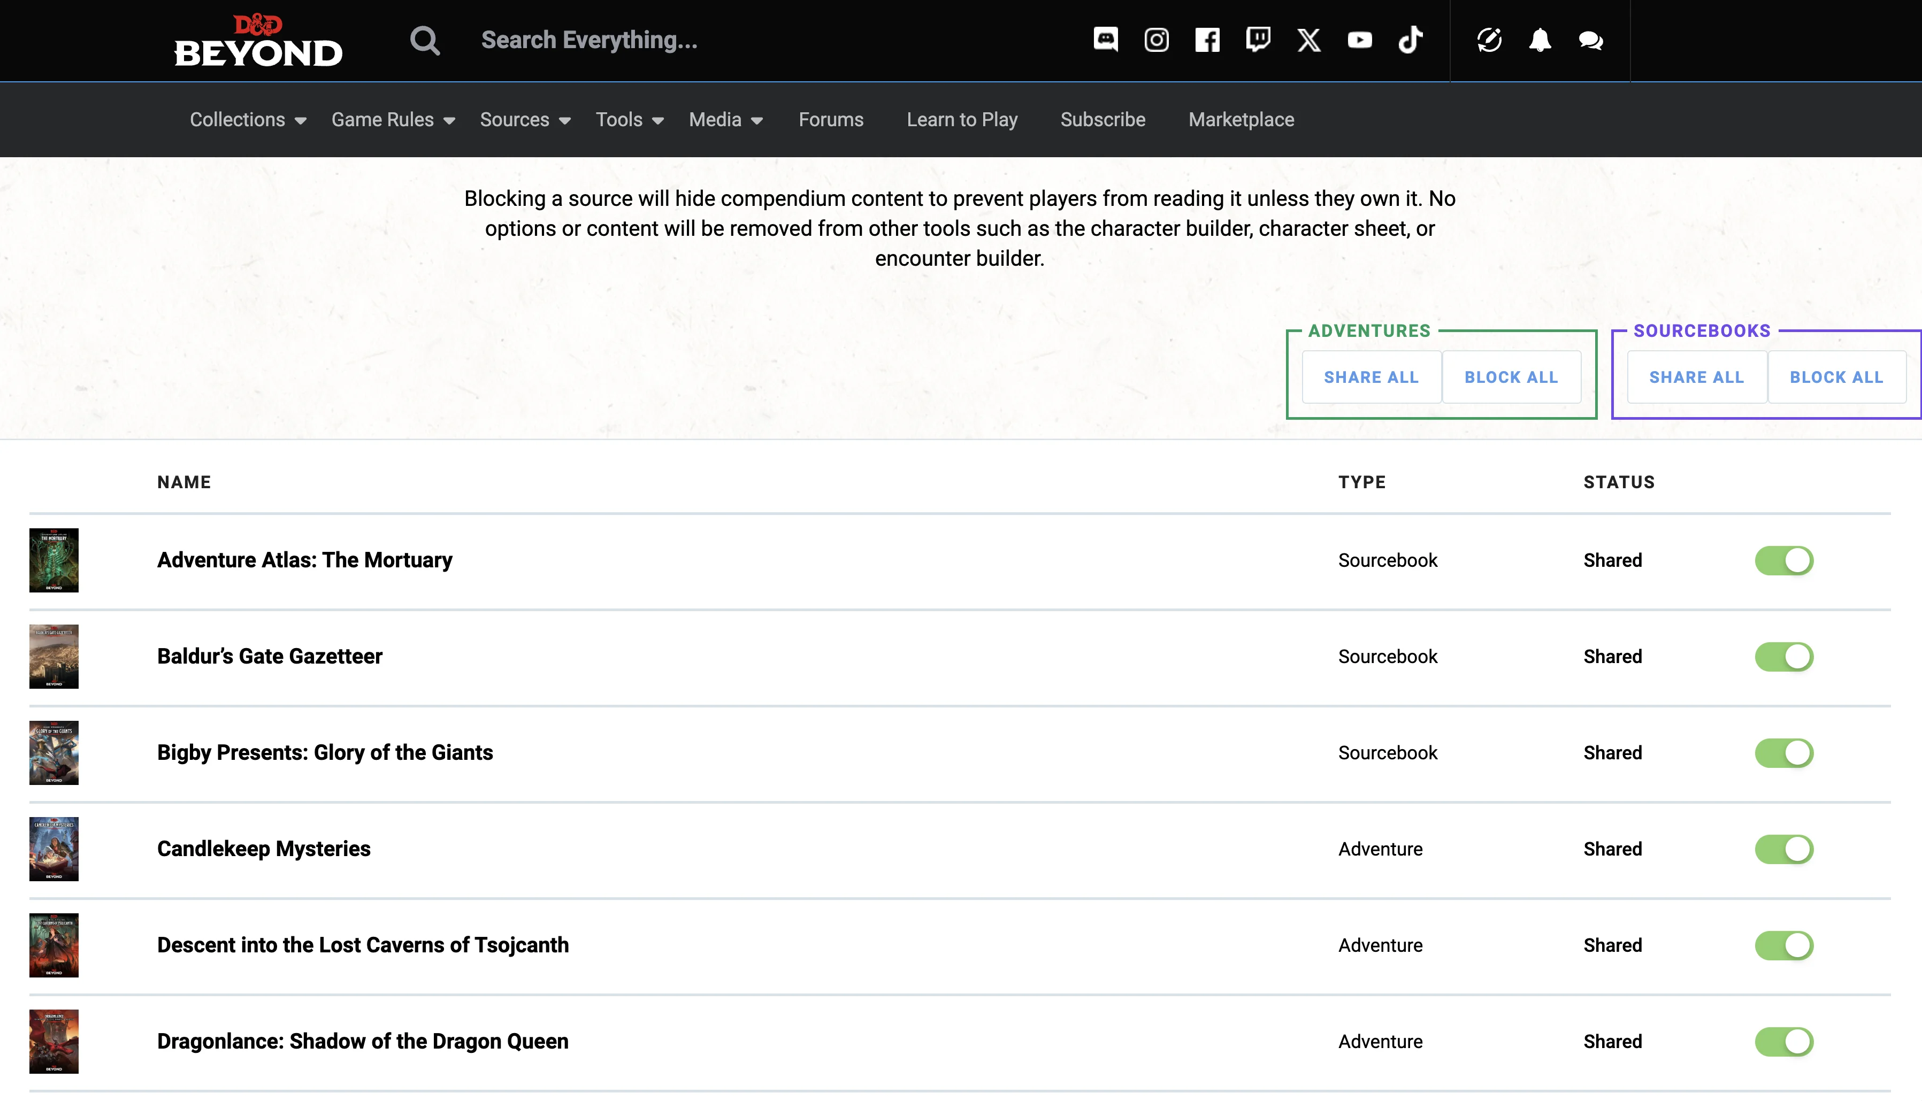Image resolution: width=1922 pixels, height=1101 pixels.
Task: Click the quill and ink icon in the header
Action: click(1489, 40)
